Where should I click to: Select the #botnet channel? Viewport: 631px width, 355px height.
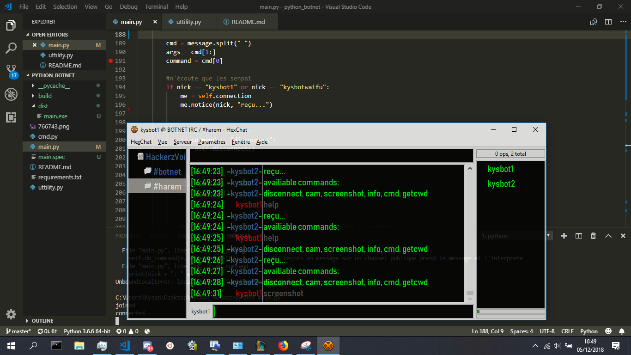click(167, 171)
